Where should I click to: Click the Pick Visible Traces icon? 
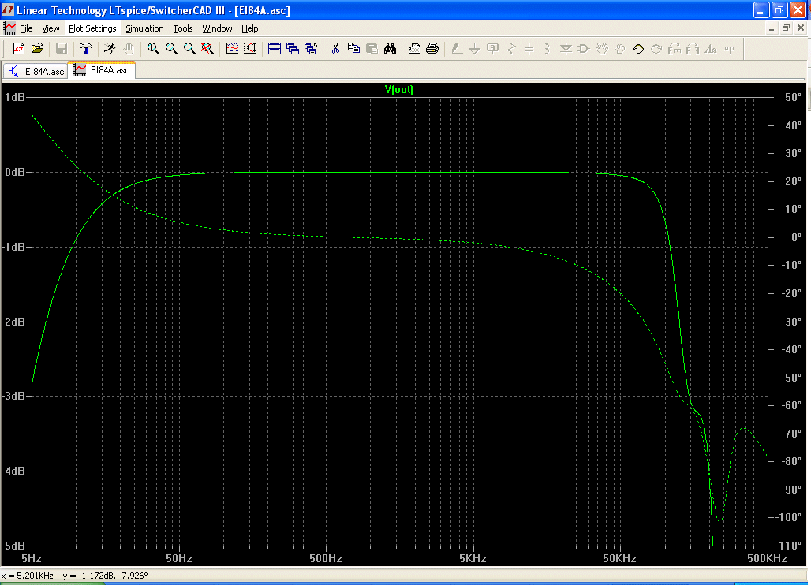(x=232, y=49)
